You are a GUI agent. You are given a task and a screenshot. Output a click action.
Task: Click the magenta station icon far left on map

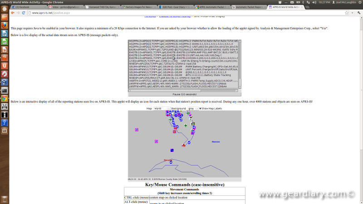[x=137, y=130]
